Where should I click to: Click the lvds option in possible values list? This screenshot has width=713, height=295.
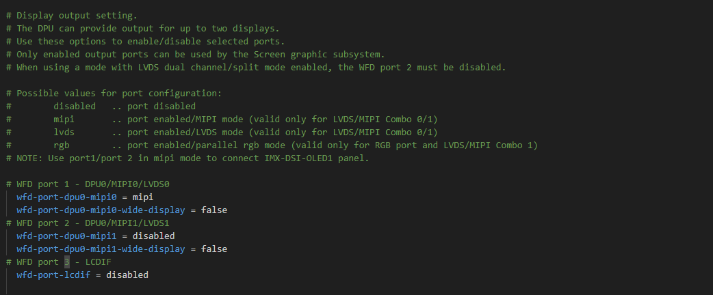(x=64, y=132)
